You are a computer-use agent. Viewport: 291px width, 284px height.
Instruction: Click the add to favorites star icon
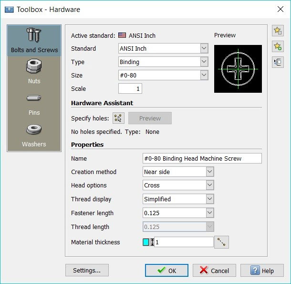pyautogui.click(x=277, y=46)
